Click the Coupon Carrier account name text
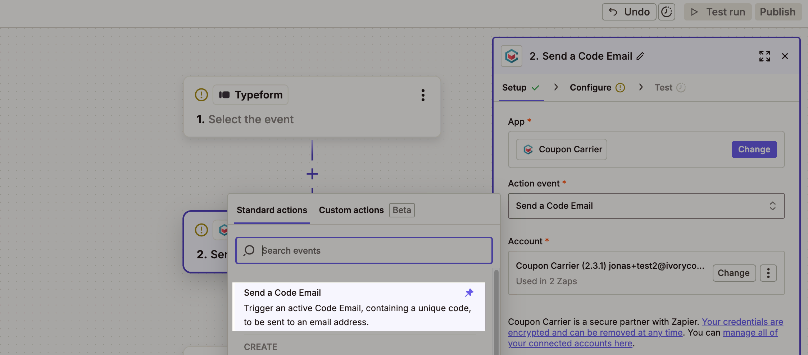Viewport: 808px width, 355px height. click(x=610, y=266)
